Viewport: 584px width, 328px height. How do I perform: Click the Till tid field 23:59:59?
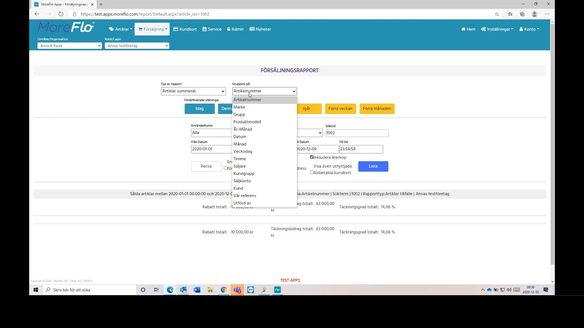tap(361, 149)
